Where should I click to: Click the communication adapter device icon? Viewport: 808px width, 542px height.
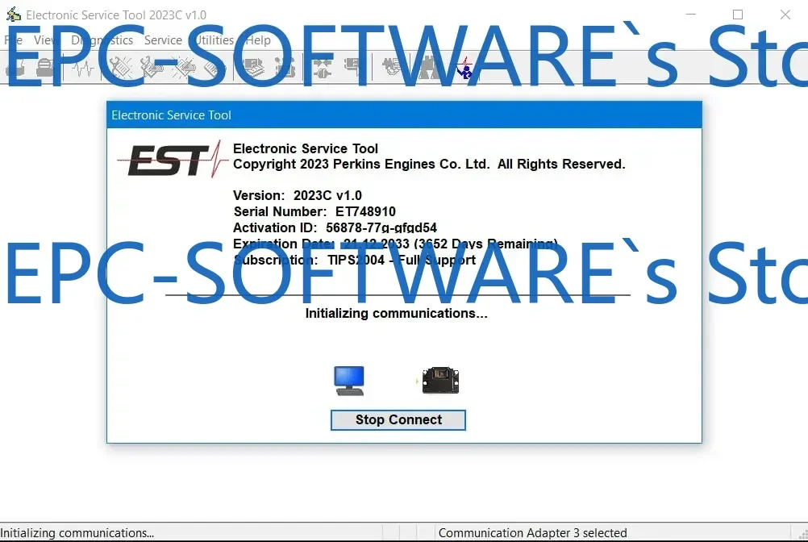(x=440, y=381)
